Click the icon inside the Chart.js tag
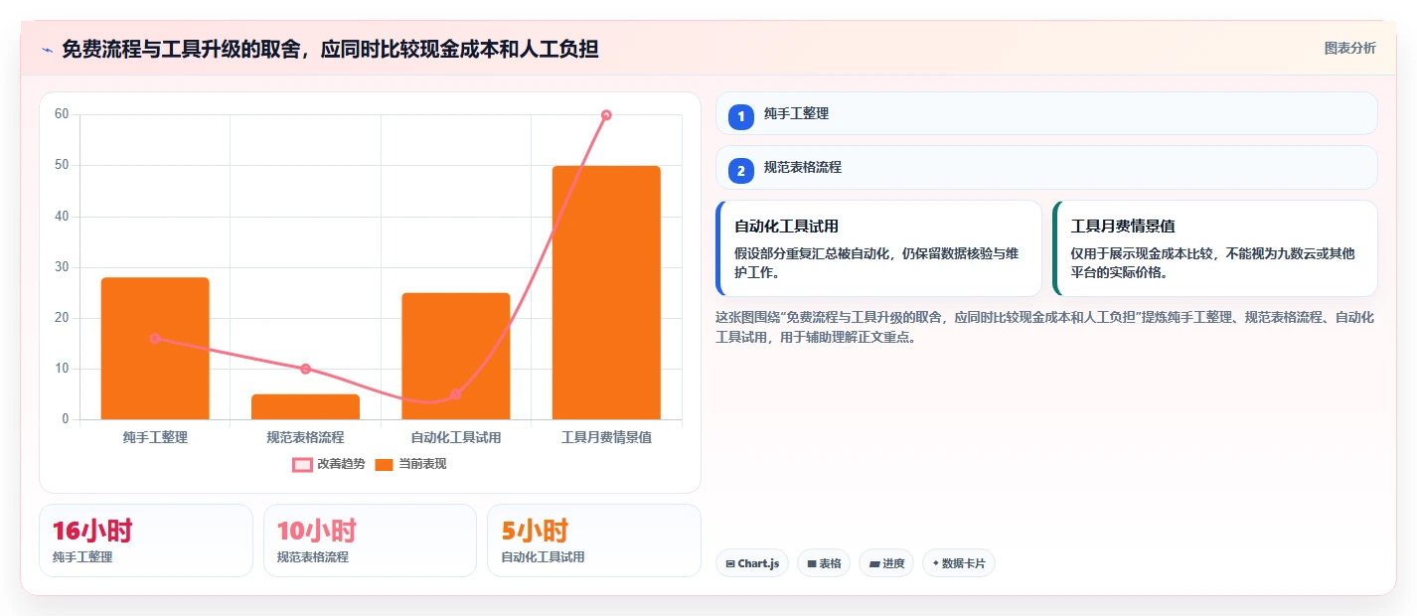The height and width of the screenshot is (616, 1417). click(x=731, y=563)
